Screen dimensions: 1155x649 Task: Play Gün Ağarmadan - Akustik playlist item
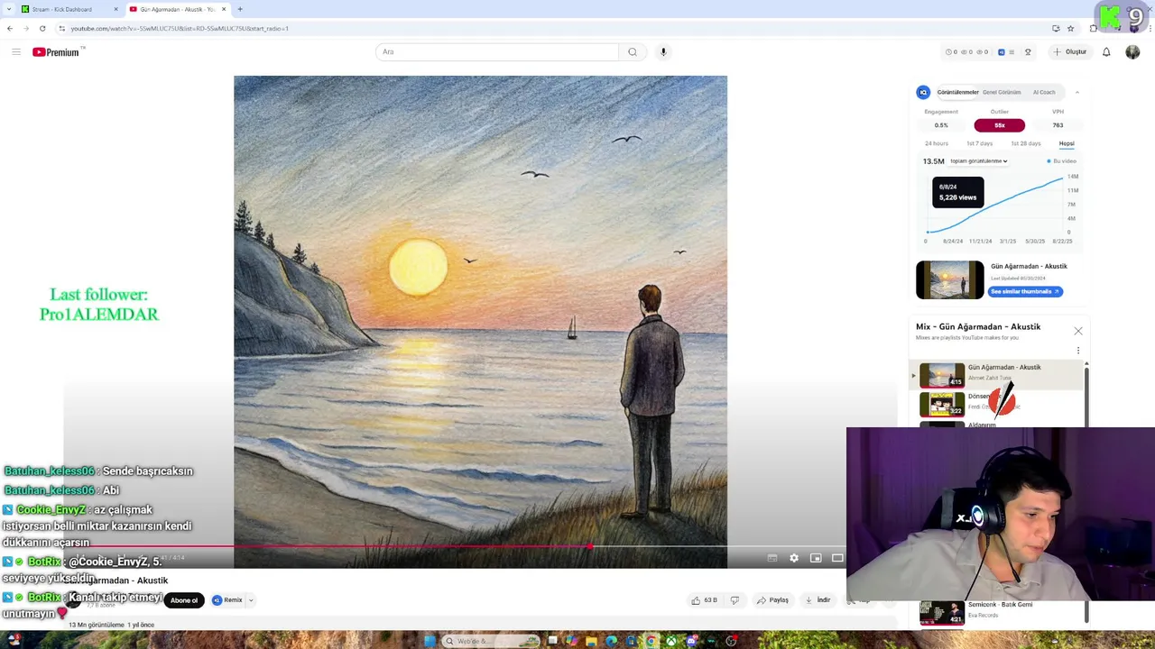pyautogui.click(x=997, y=374)
